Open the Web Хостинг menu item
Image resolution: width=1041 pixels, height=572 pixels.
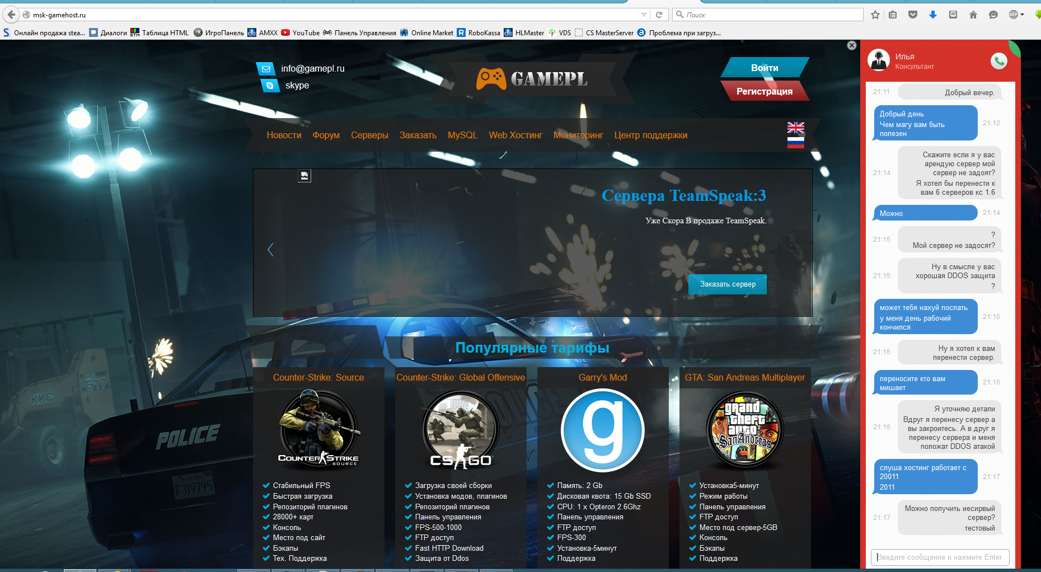tap(515, 135)
